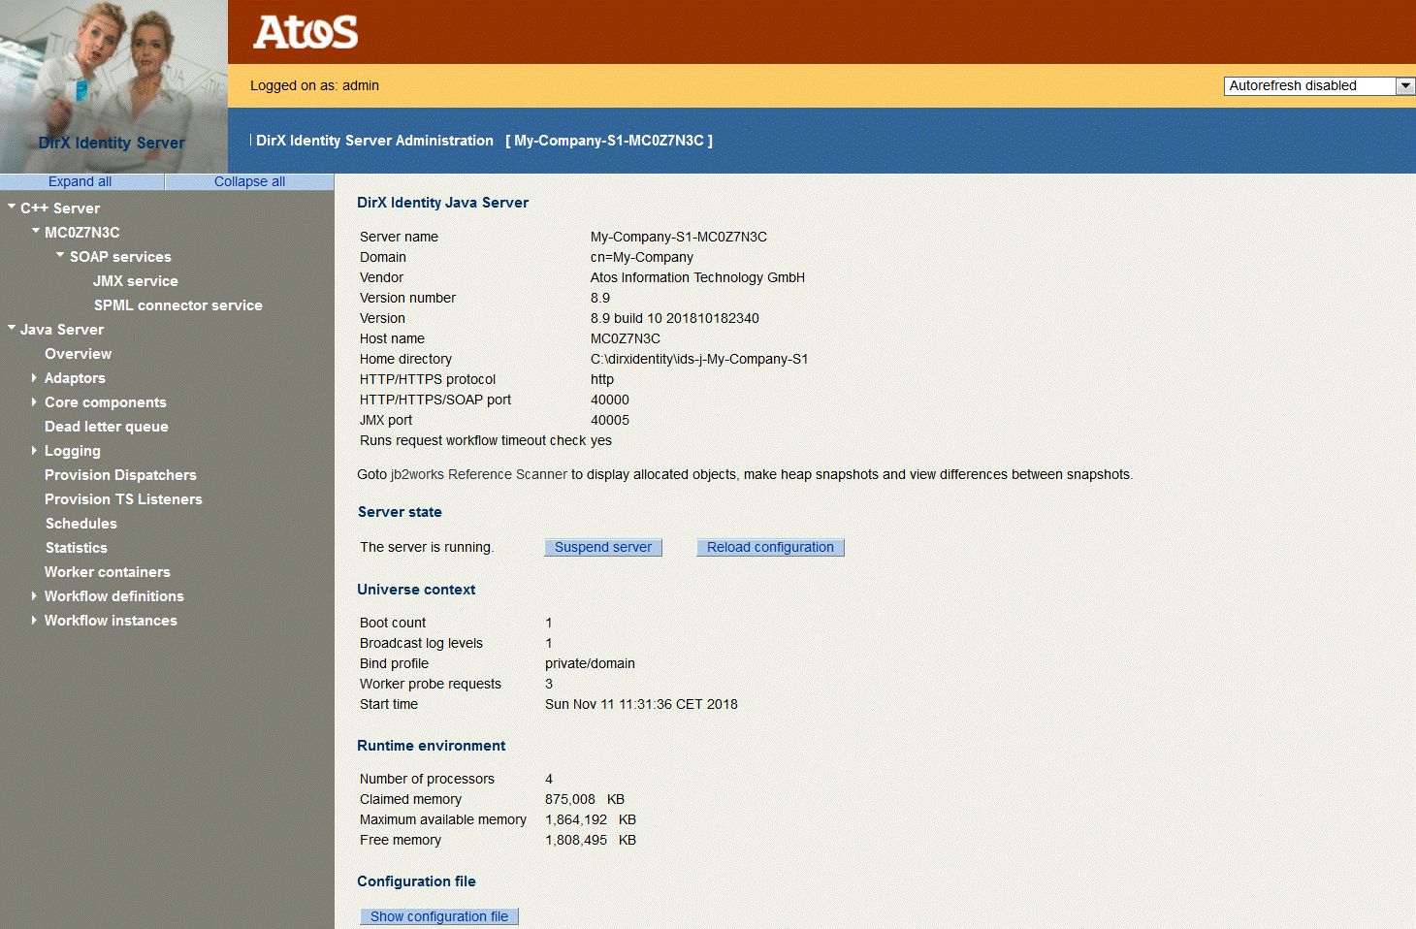
Task: Expand the Workflow definitions node
Action: tap(35, 595)
